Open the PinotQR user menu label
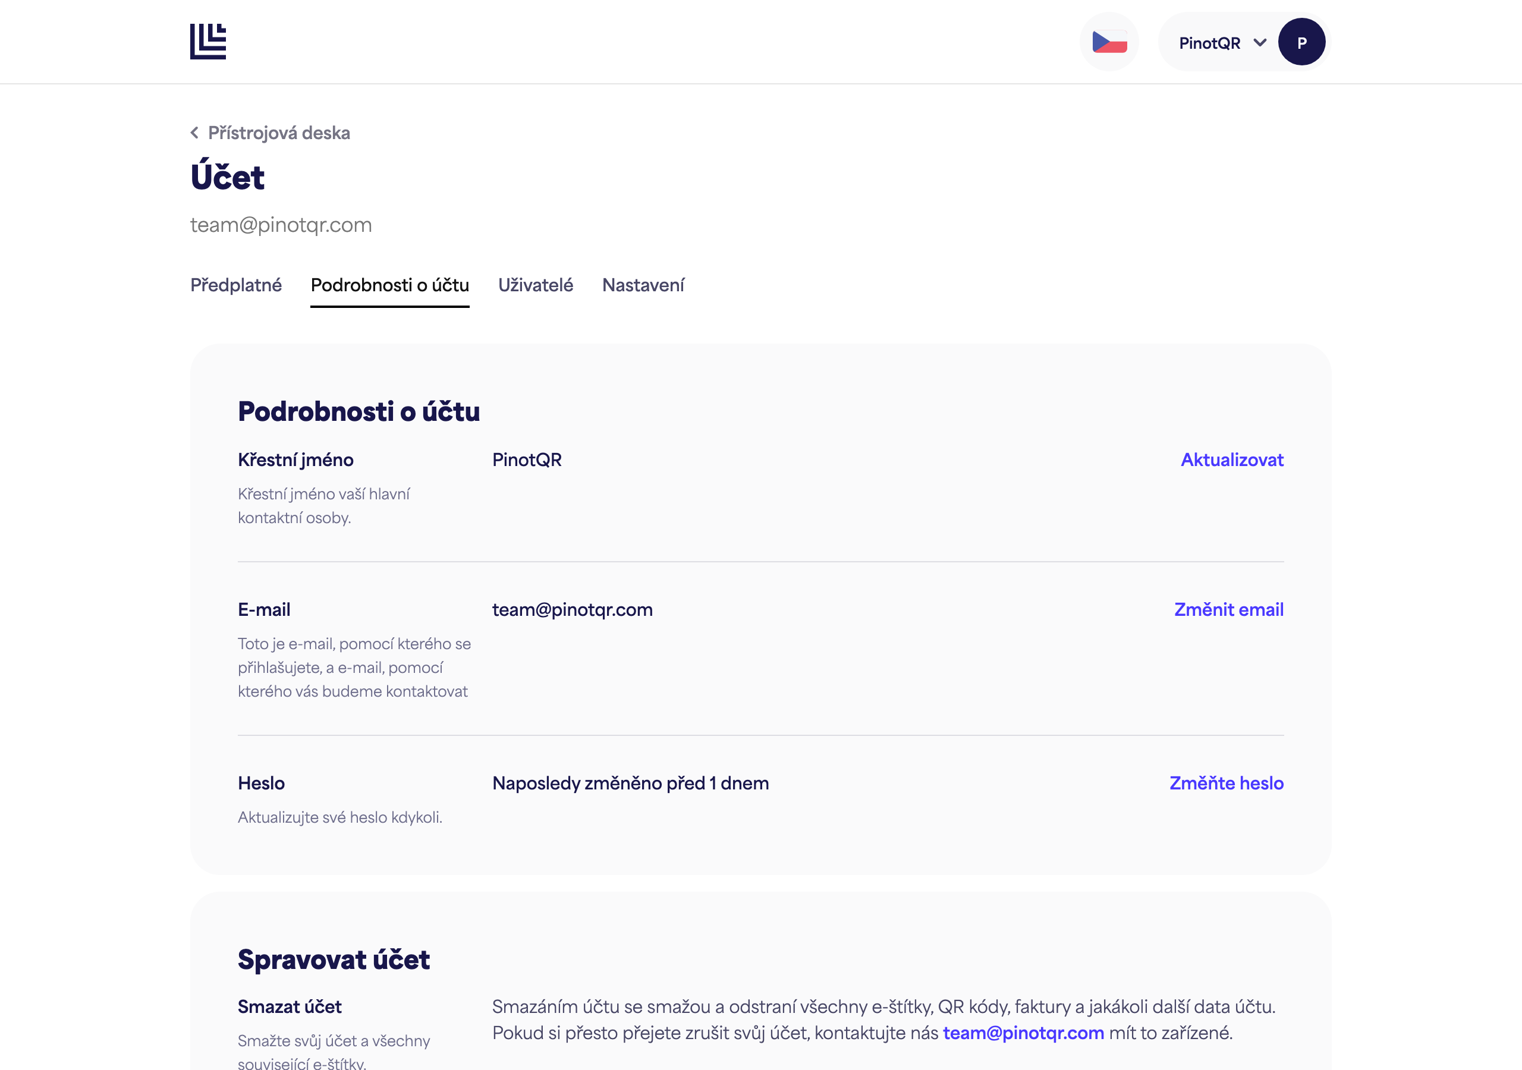 pos(1209,43)
